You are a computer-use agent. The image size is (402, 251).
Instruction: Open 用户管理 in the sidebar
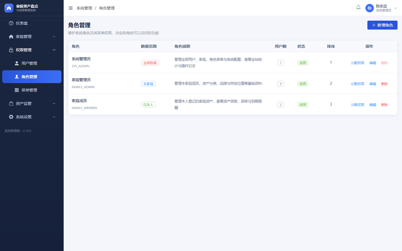point(32,63)
